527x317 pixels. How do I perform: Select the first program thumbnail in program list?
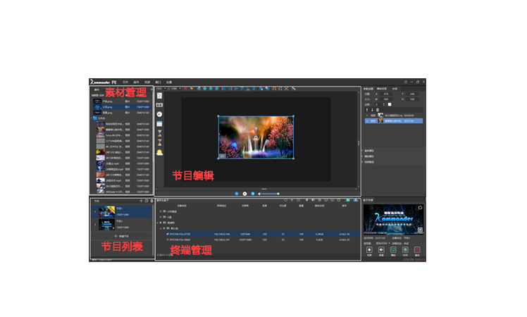105,210
